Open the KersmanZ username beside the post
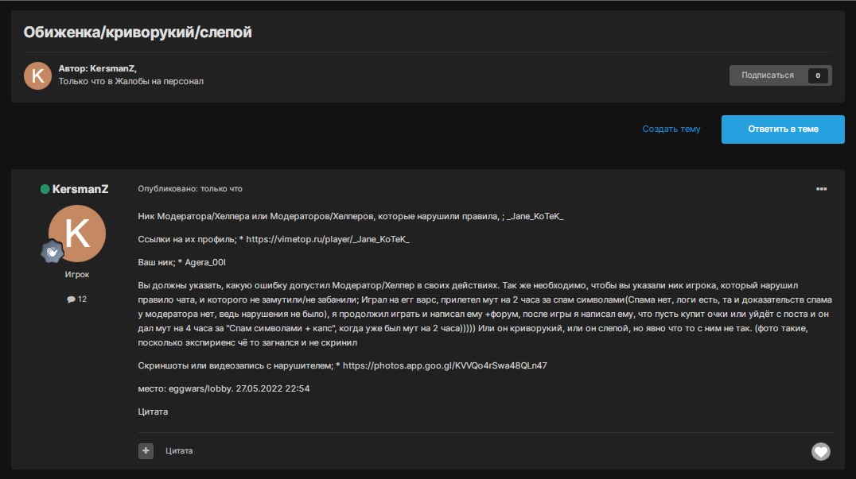The width and height of the screenshot is (856, 479). [80, 189]
